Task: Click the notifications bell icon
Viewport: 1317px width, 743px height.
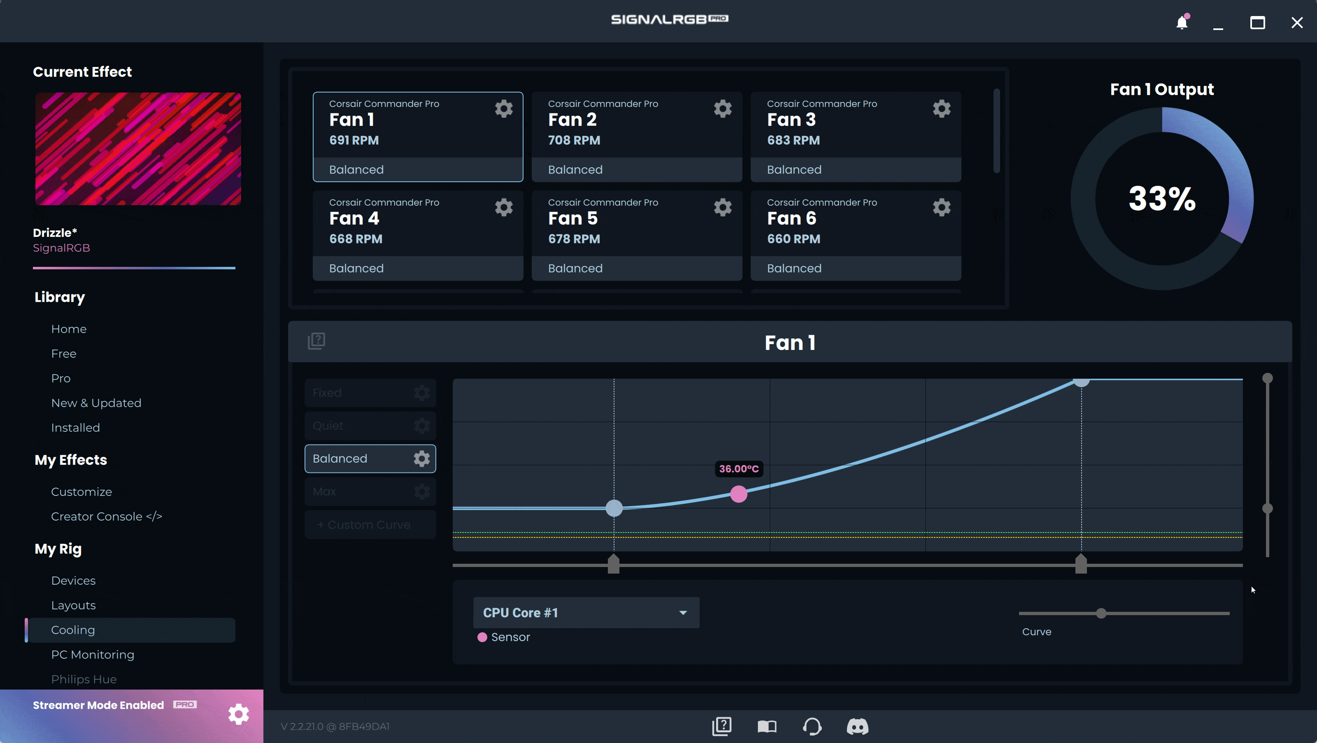Action: coord(1182,23)
